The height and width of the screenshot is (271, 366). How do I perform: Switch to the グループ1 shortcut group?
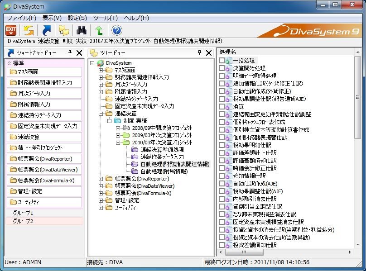point(44,213)
